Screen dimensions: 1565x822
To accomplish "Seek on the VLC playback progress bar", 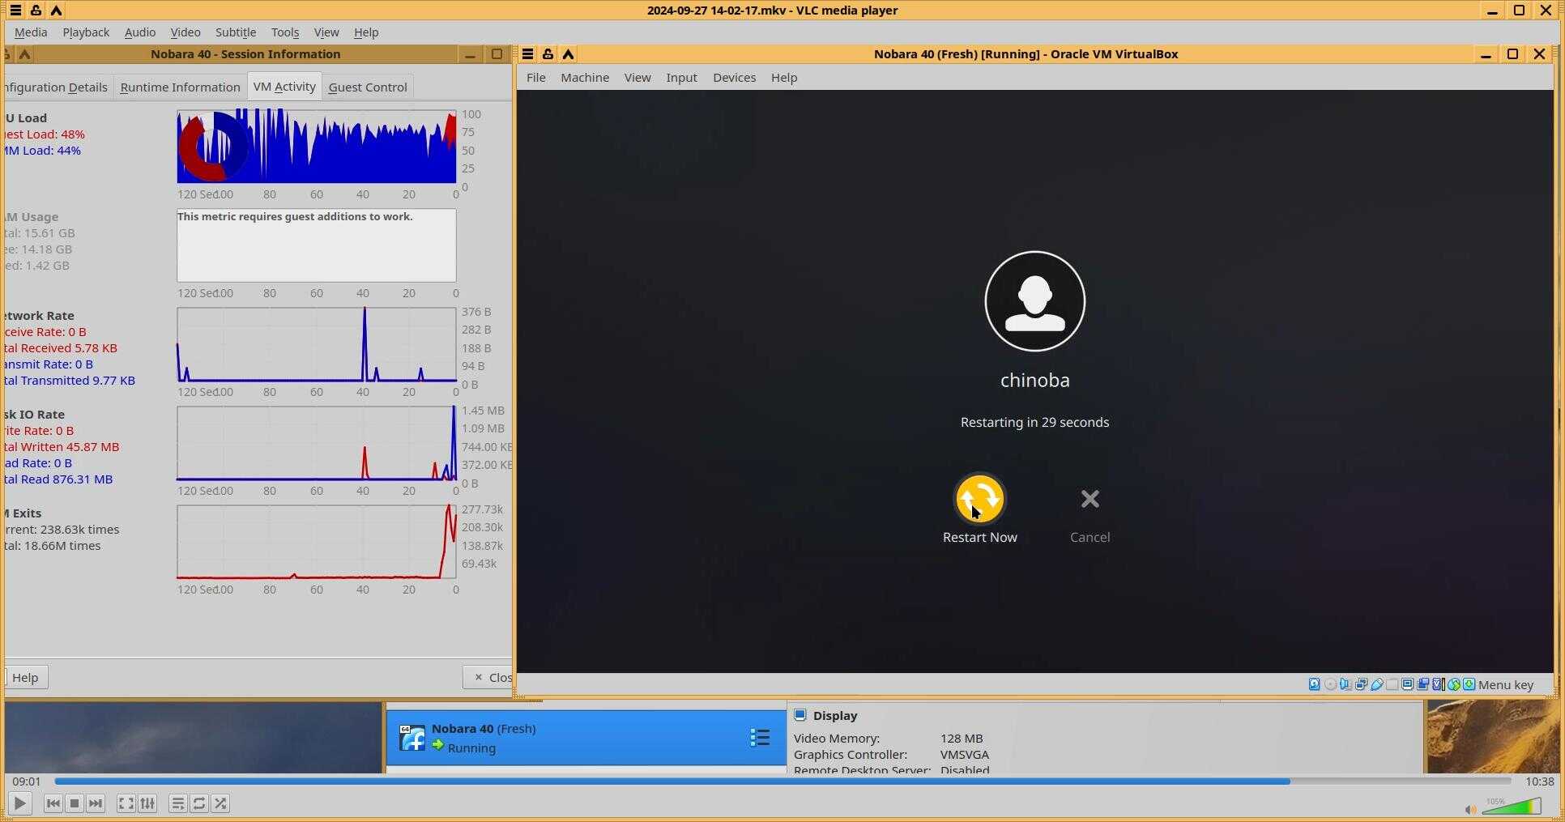I will click(x=782, y=782).
